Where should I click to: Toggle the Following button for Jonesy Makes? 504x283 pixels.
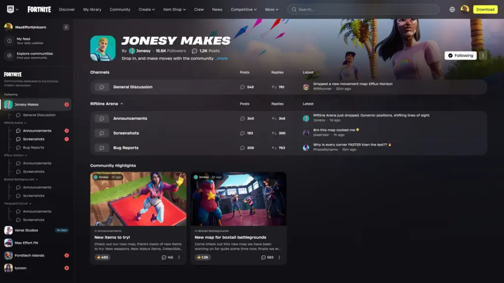(460, 56)
